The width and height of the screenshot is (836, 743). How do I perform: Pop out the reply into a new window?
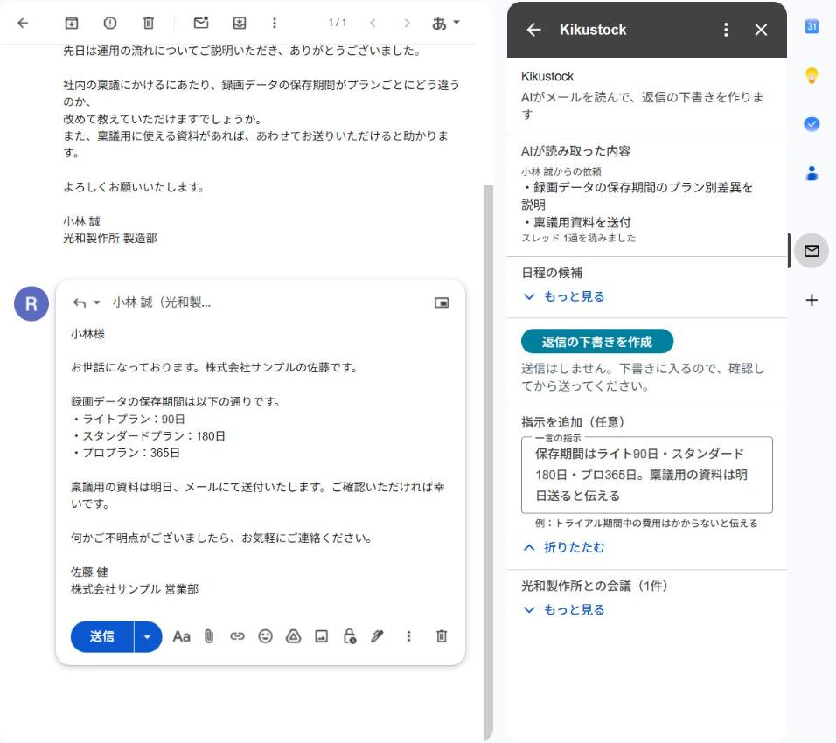pos(442,302)
